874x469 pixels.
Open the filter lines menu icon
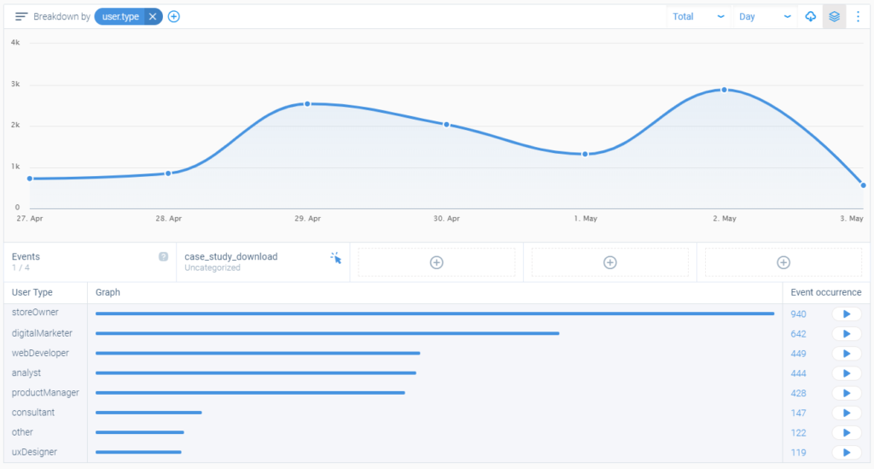pyautogui.click(x=21, y=17)
